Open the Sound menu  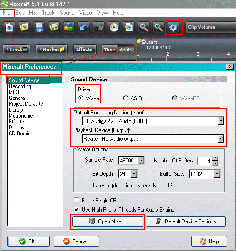coord(67,13)
